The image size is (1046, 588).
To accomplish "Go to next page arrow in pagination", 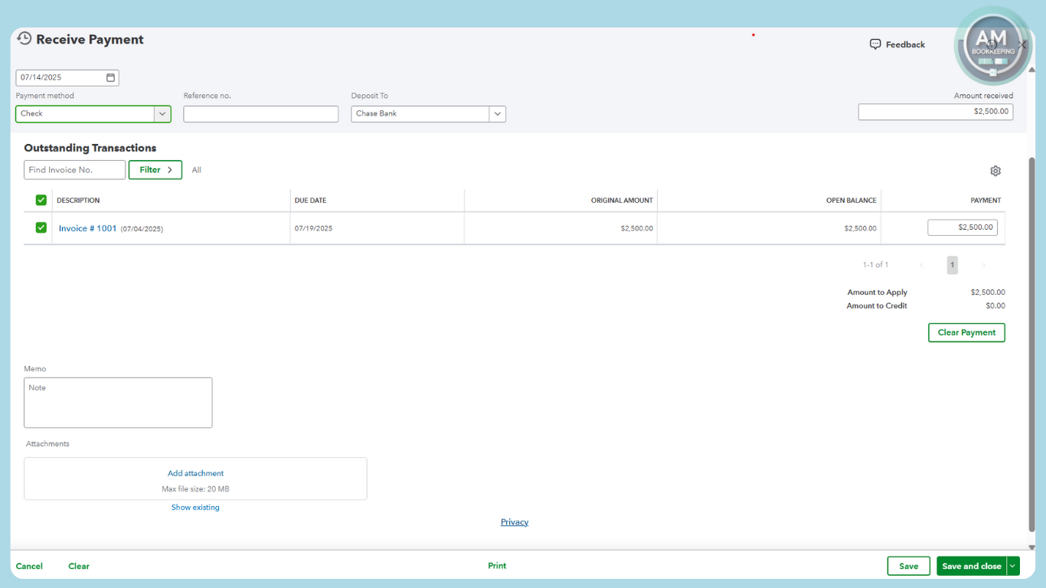I will click(x=983, y=265).
